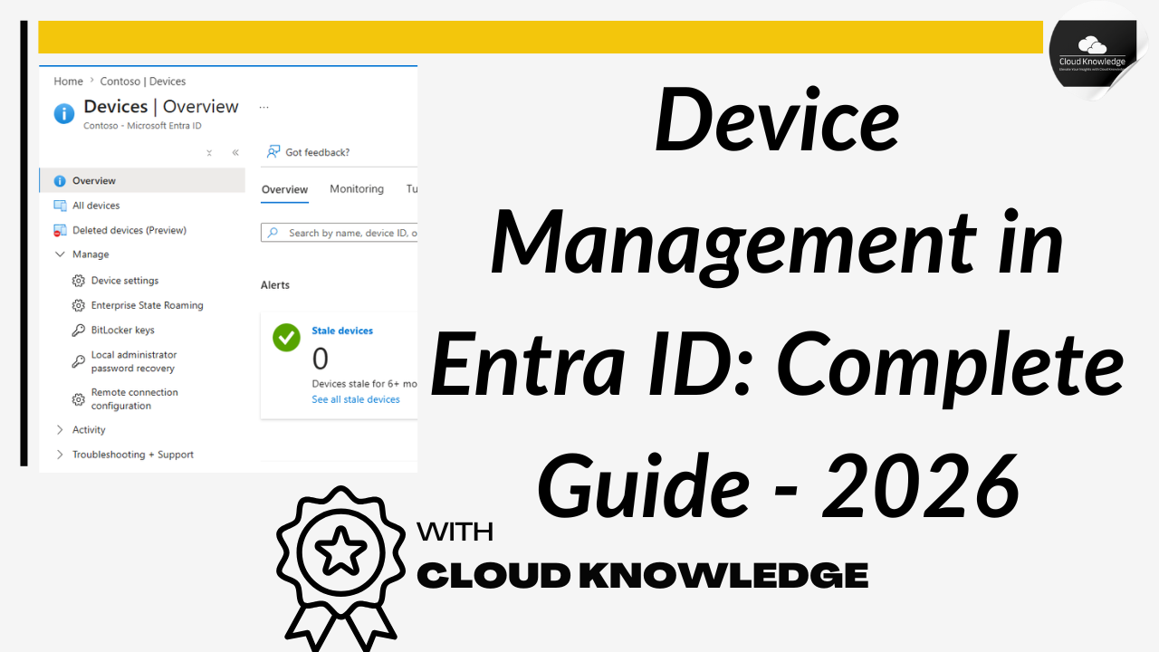1159x652 pixels.
Task: Switch to the Overview tab
Action: (x=284, y=189)
